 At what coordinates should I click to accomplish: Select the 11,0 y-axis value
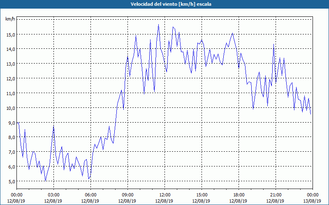tap(11, 93)
